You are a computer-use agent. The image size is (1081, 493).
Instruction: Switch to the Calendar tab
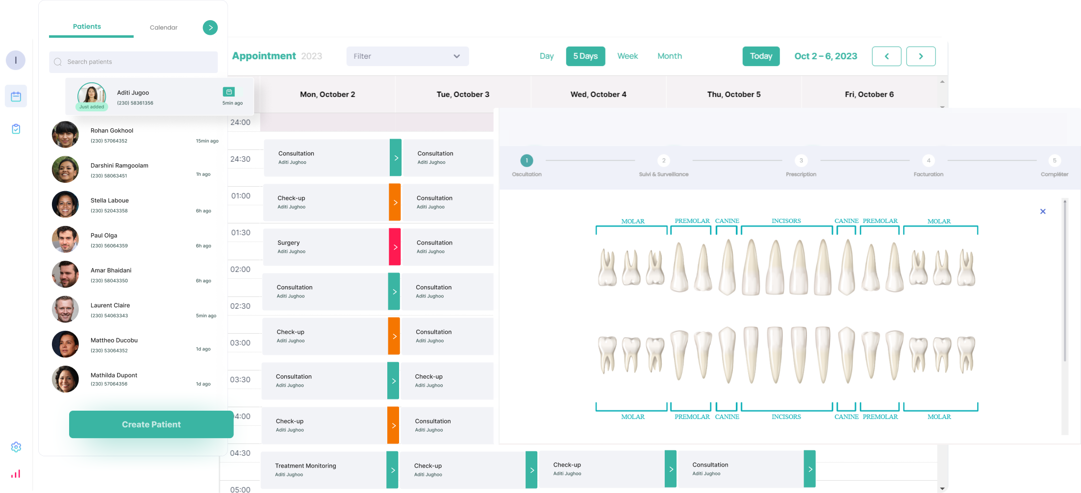click(x=163, y=27)
